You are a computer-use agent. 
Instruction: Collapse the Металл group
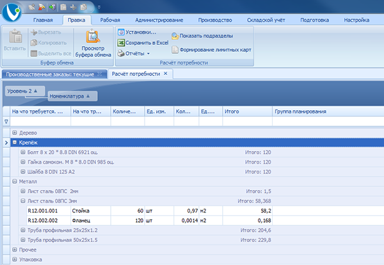pos(15,181)
